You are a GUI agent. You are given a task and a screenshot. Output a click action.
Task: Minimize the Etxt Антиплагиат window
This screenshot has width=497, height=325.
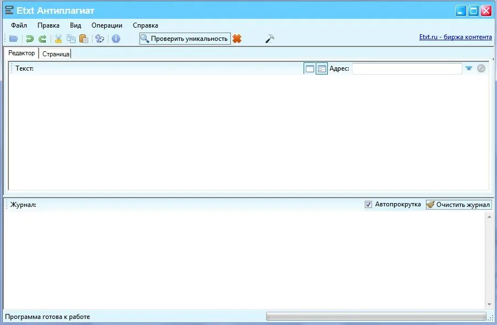(x=461, y=10)
